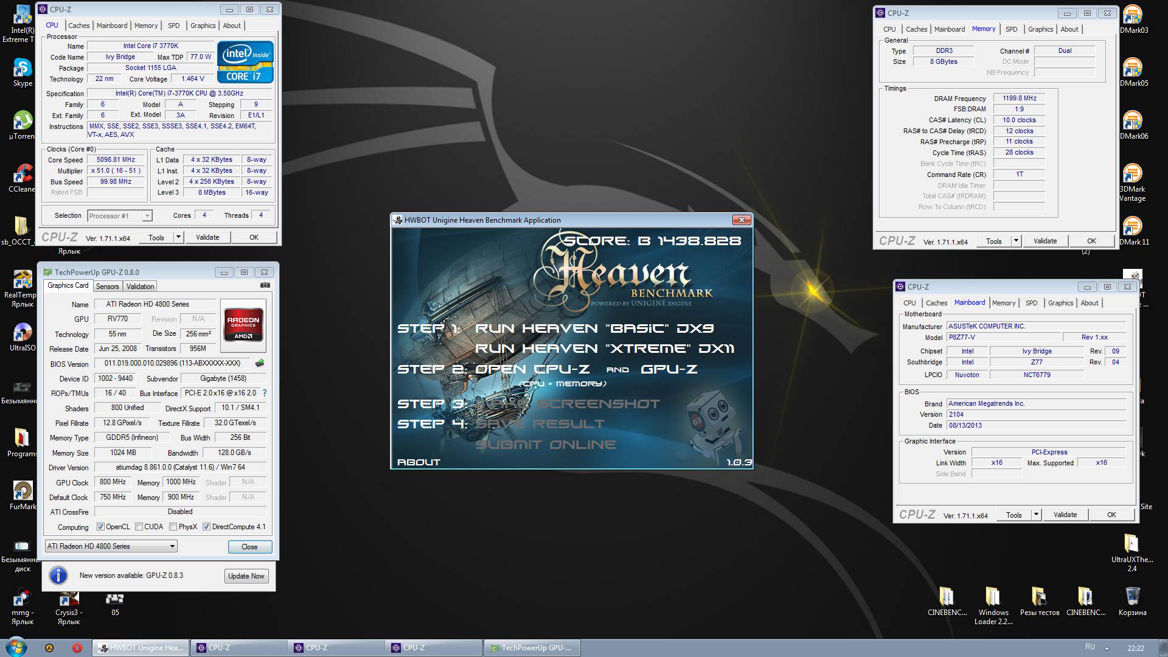This screenshot has width=1168, height=657.
Task: Click the Core Speed value field
Action: pyautogui.click(x=116, y=160)
